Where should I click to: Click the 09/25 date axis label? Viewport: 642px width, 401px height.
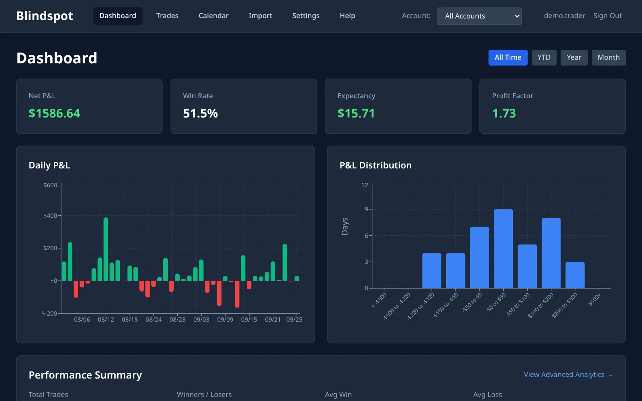tap(294, 320)
